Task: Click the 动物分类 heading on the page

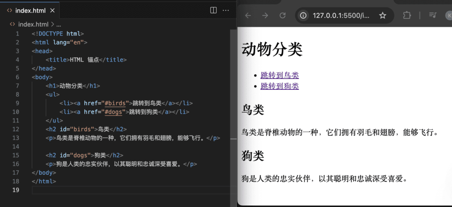Action: coord(272,49)
